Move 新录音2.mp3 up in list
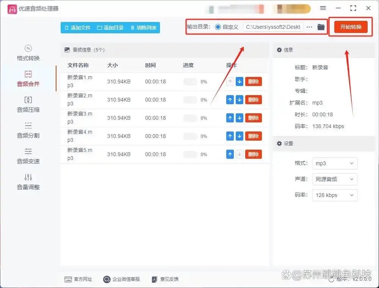This screenshot has height=288, width=379. click(230, 100)
